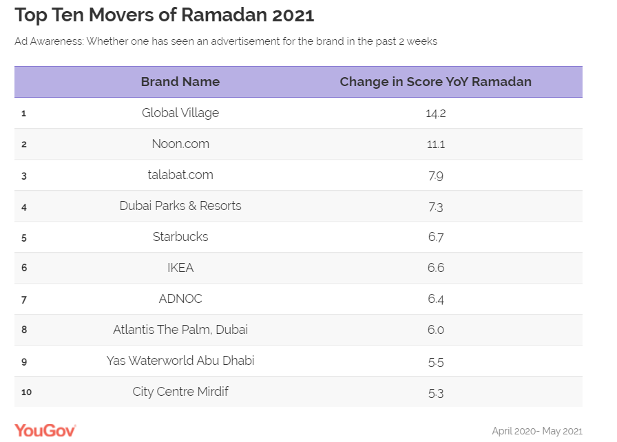Click the Top Ten Movers title

tap(165, 14)
